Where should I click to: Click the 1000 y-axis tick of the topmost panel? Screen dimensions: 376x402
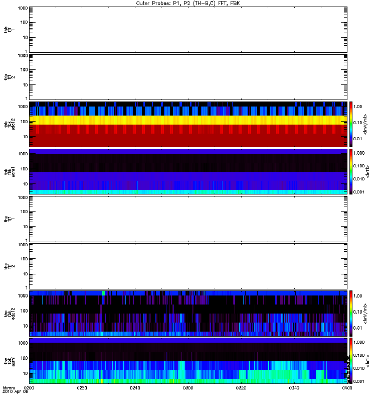click(x=23, y=8)
